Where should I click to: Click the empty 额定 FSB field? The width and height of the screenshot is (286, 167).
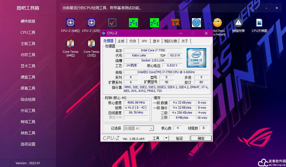coord(136,118)
